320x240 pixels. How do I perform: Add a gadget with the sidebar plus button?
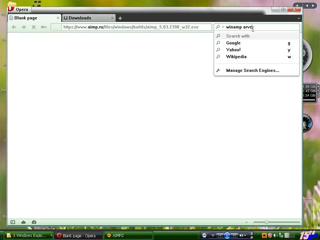(x=297, y=6)
